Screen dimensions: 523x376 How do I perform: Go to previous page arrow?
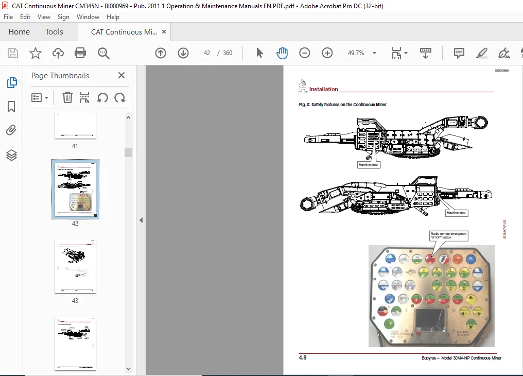point(161,53)
